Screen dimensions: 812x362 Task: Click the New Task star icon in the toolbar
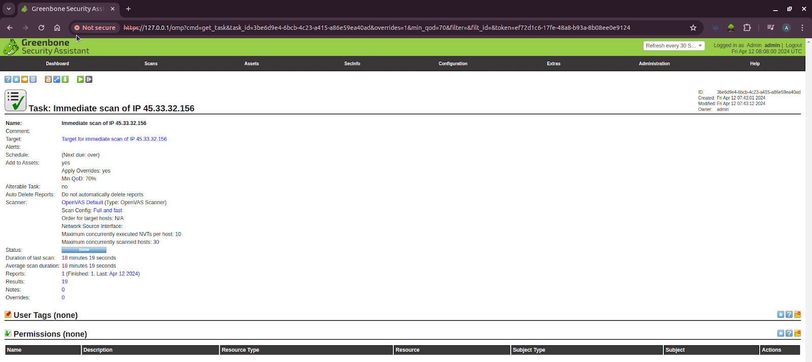point(16,79)
